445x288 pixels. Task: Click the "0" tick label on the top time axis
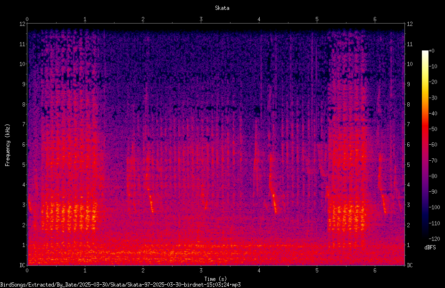pos(27,19)
